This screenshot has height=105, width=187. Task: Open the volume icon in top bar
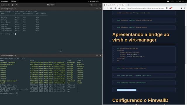(x=180, y=1)
